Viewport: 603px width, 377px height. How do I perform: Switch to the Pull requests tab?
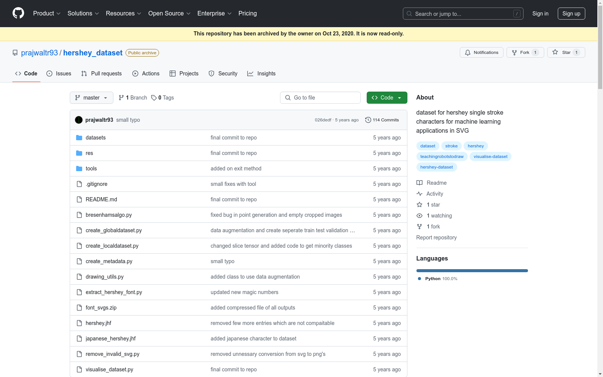pyautogui.click(x=101, y=74)
